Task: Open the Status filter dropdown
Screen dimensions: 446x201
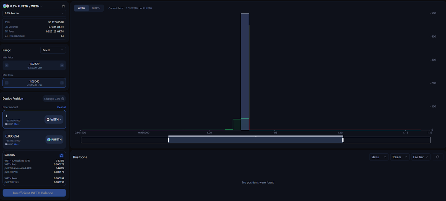Action: tap(379, 157)
